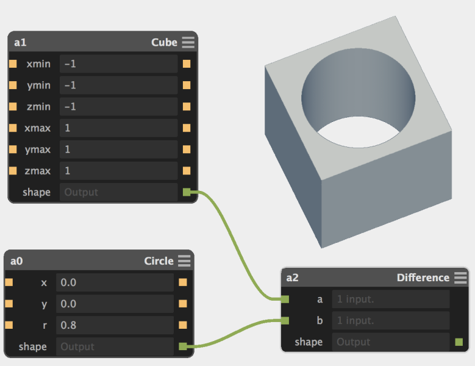The width and height of the screenshot is (475, 366).
Task: Edit the Cube xmin value field
Action: point(118,63)
